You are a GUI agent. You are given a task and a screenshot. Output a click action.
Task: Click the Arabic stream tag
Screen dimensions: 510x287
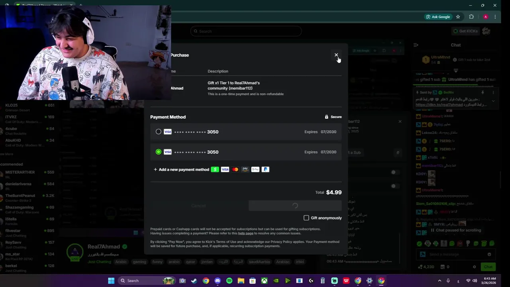(x=121, y=262)
